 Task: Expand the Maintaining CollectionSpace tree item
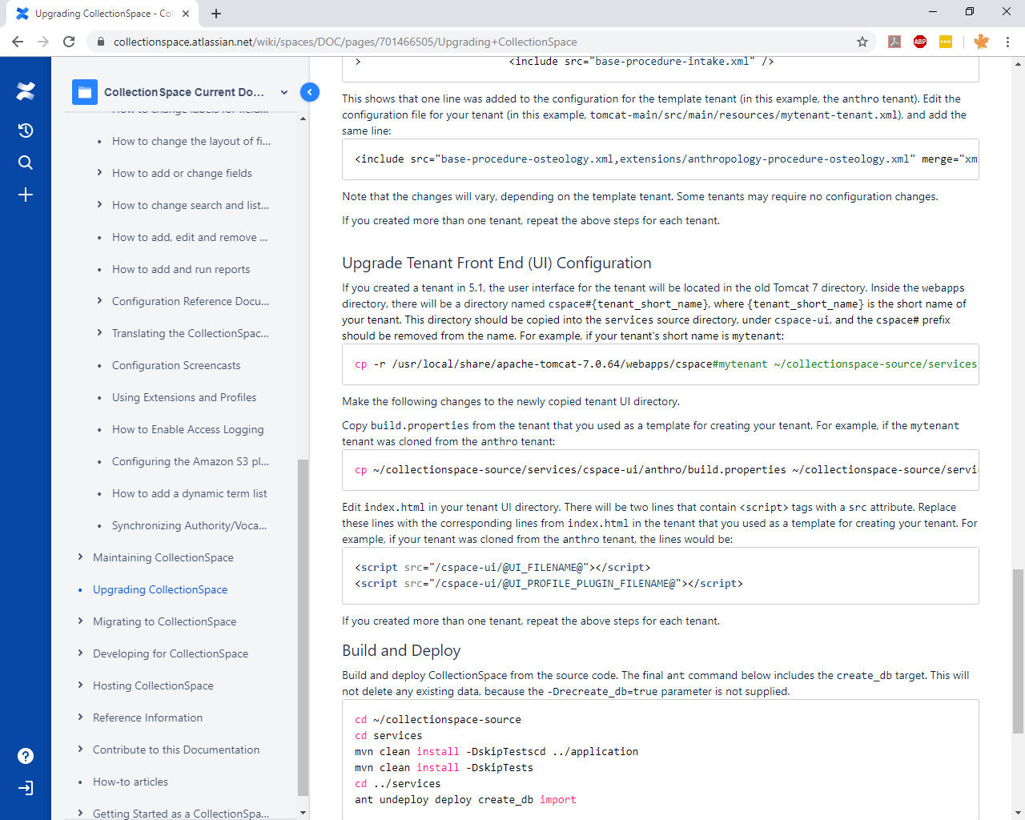point(80,557)
